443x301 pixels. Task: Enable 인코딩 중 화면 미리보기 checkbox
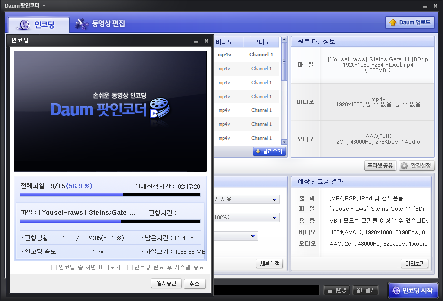click(x=54, y=267)
